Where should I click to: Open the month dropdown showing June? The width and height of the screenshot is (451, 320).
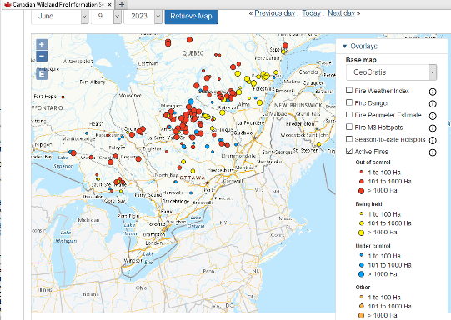tap(59, 17)
